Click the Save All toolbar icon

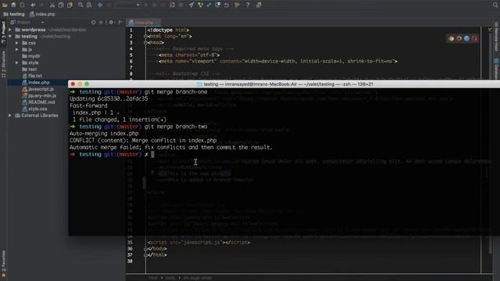13,5
